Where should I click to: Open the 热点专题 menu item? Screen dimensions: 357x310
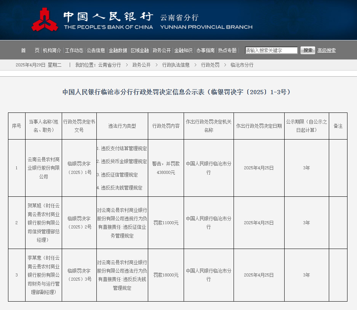click(227, 50)
